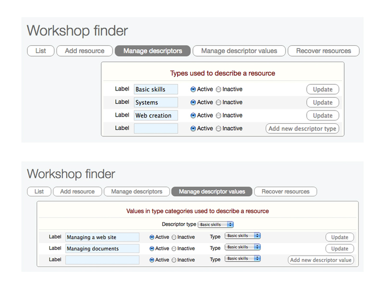Update the Managing documents value row
The width and height of the screenshot is (385, 289).
pyautogui.click(x=339, y=249)
